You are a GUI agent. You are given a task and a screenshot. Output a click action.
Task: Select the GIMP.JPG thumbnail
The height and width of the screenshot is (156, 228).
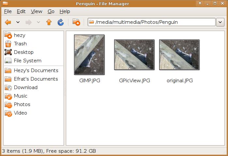click(89, 55)
